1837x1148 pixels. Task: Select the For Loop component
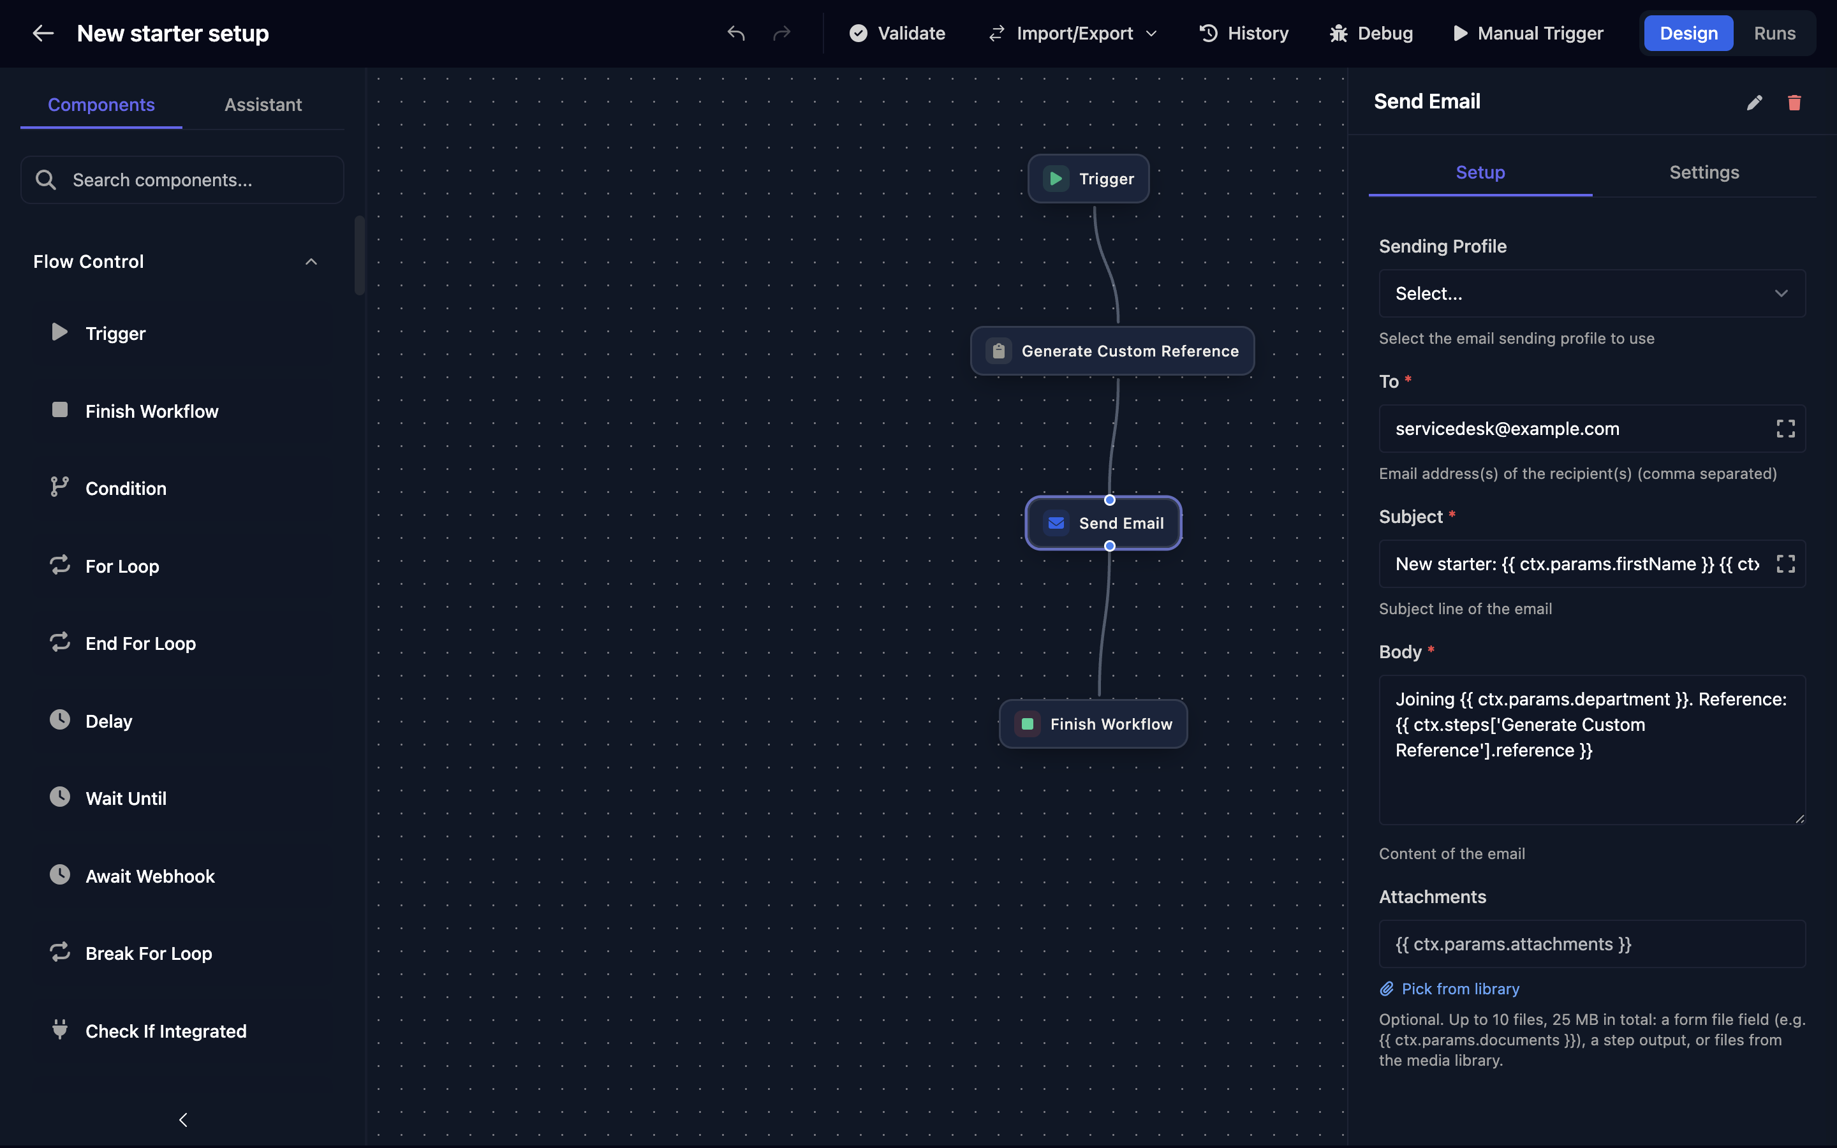point(182,566)
